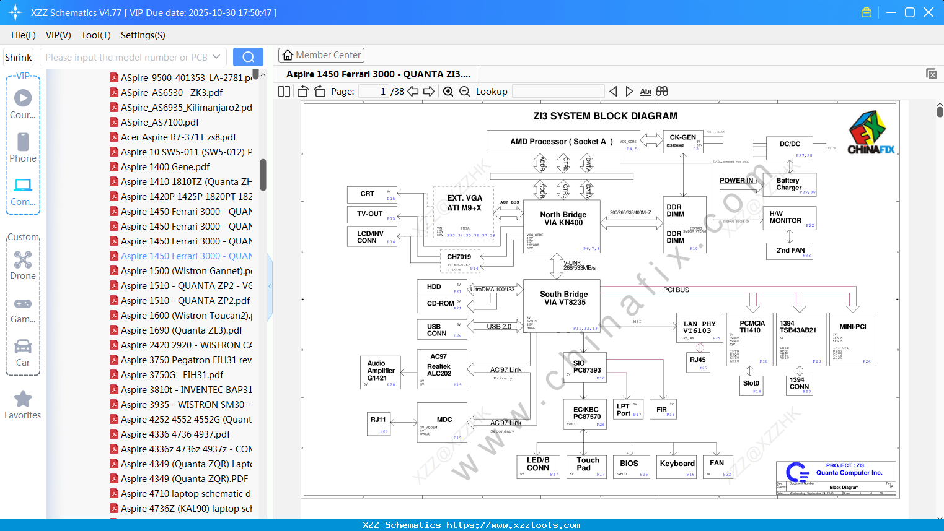The height and width of the screenshot is (531, 944).
Task: Open Aspire 10 SW5-011 file
Action: [x=181, y=152]
